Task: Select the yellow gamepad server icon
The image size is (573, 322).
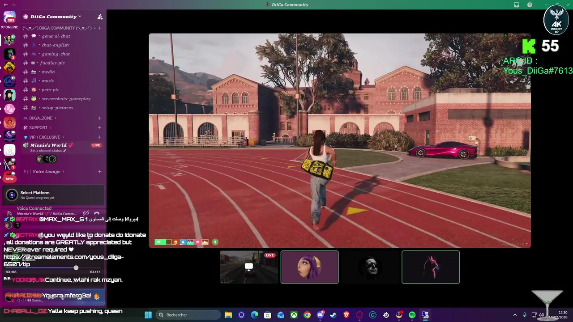Action: (x=9, y=68)
